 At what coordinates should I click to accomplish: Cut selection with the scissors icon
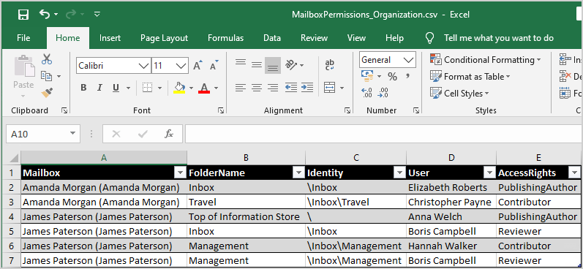pyautogui.click(x=47, y=59)
